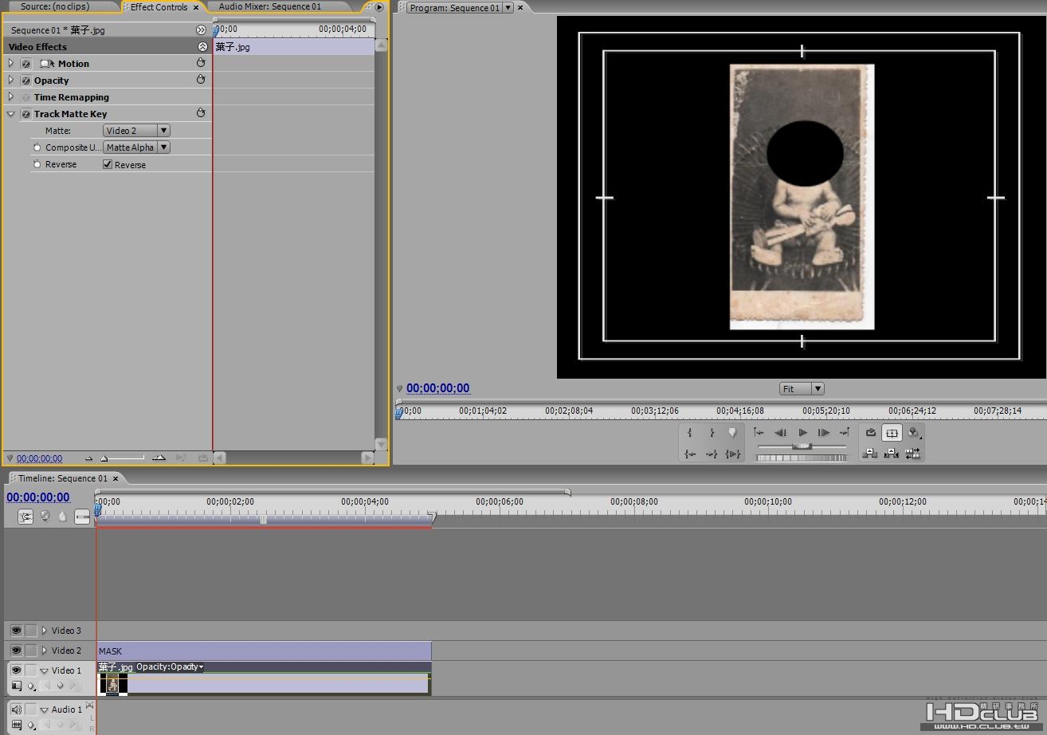
Task: Click the Set Unnumbered Marker icon
Action: coord(732,433)
